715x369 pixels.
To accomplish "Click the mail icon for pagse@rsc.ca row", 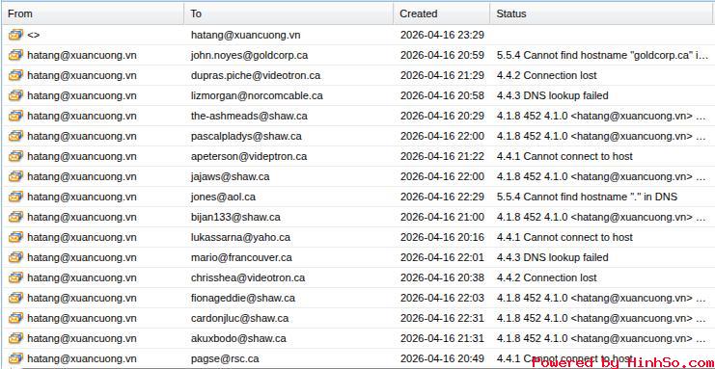I will tap(15, 358).
